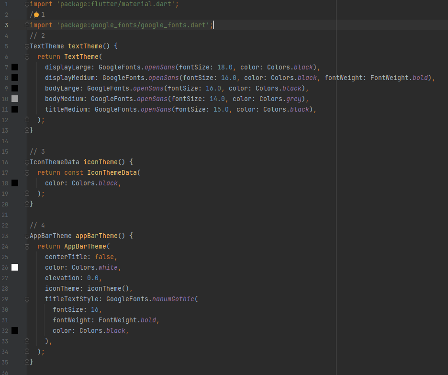Click nanumGothic font method name
The width and height of the screenshot is (448, 375).
point(173,299)
